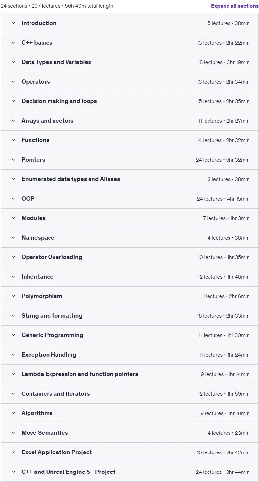
Task: Click the chevron icon next to C++ basics
Action: tap(13, 43)
